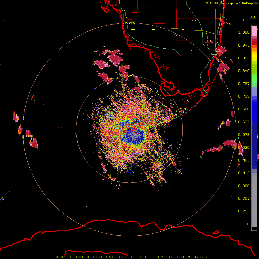Click the Correlation Coefficient product title caption
This screenshot has height=259, width=259.
(x=131, y=257)
